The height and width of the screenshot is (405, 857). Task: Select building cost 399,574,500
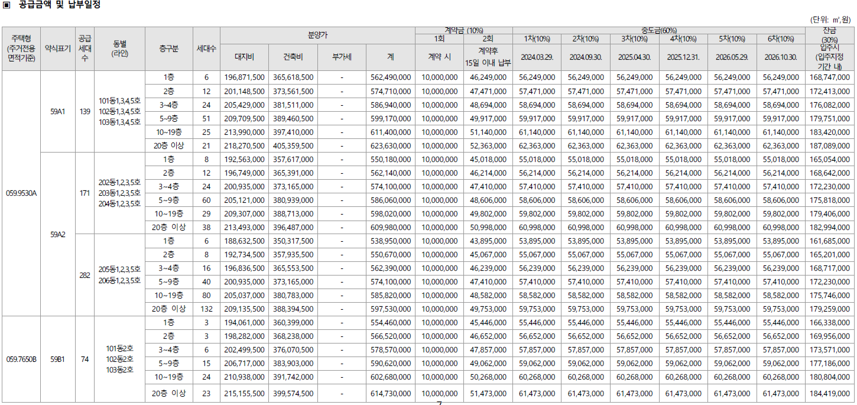293,393
